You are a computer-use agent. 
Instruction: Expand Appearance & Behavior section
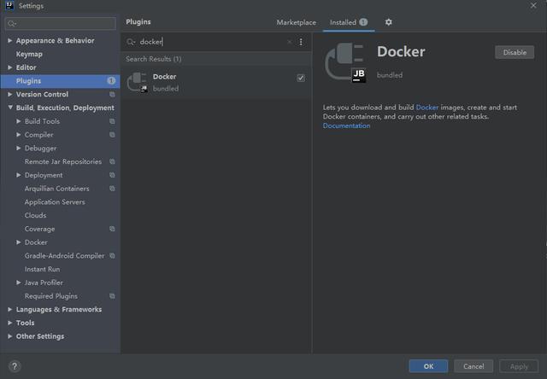coord(10,41)
